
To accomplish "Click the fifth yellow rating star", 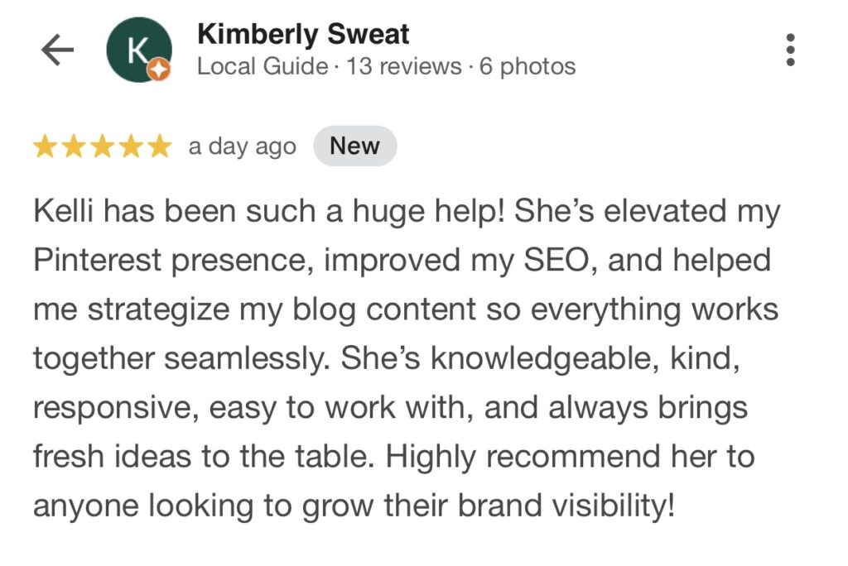I will point(159,148).
